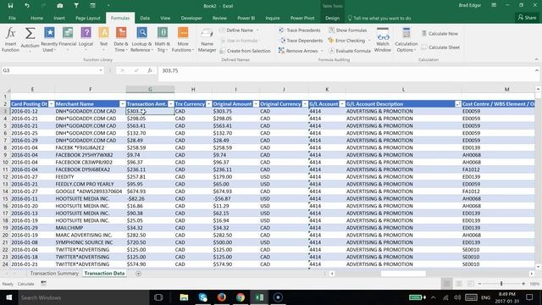542x305 pixels.
Task: Click the Undo icon
Action: tap(27, 6)
